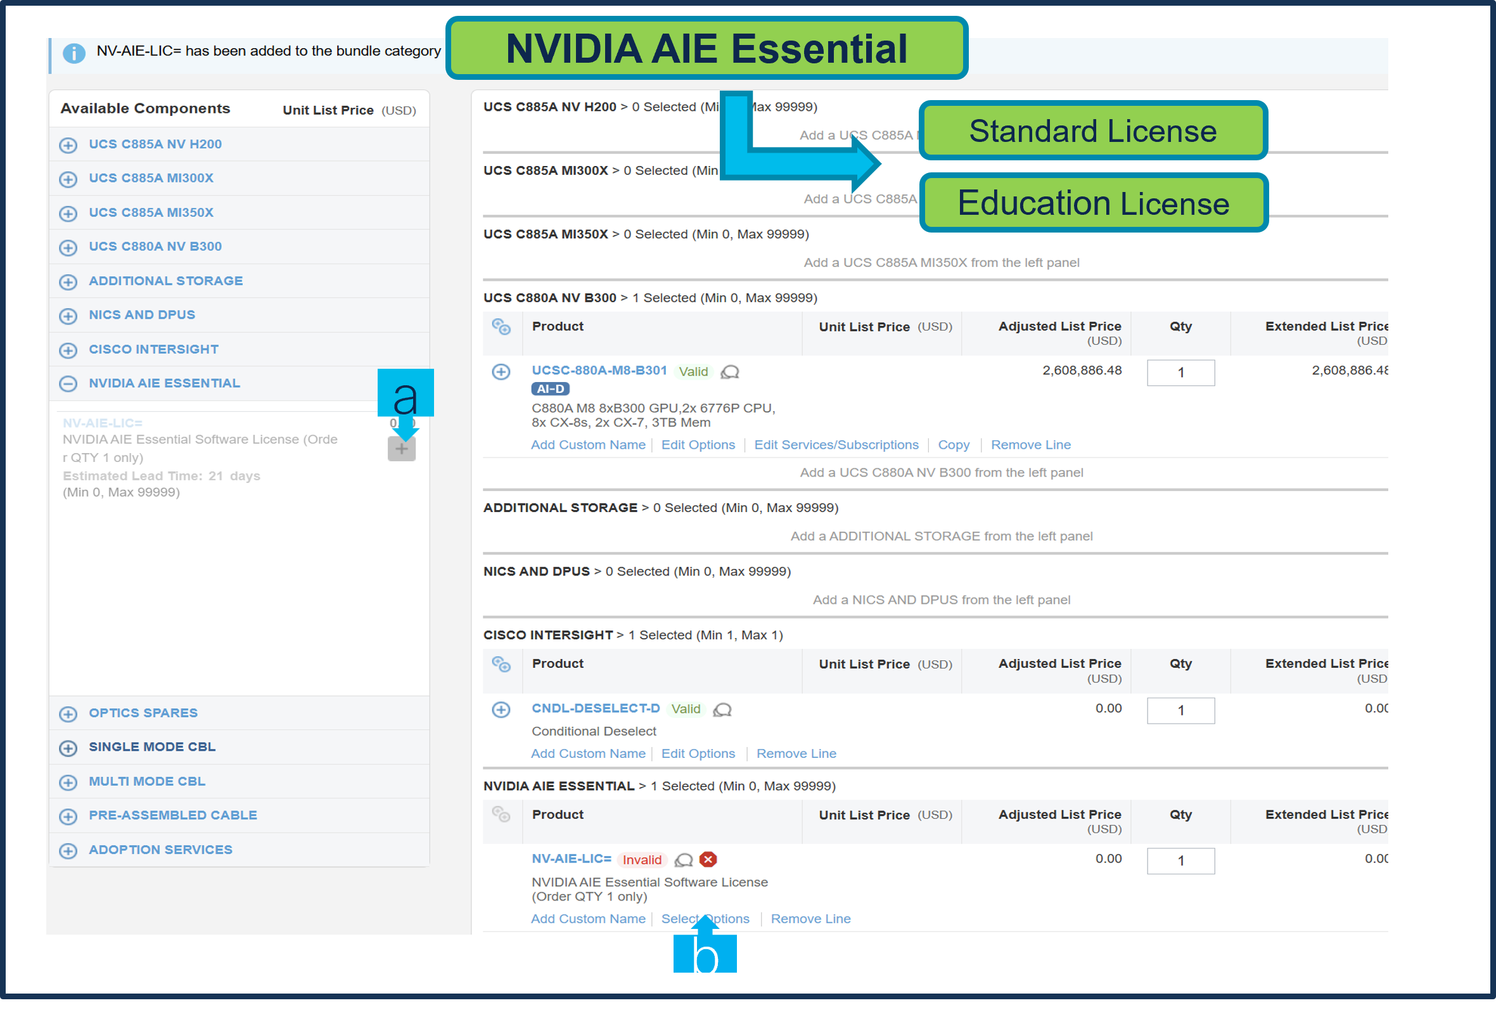The height and width of the screenshot is (1017, 1496).
Task: Click the Qty field for NV-AIE-LIC=
Action: tap(1180, 860)
